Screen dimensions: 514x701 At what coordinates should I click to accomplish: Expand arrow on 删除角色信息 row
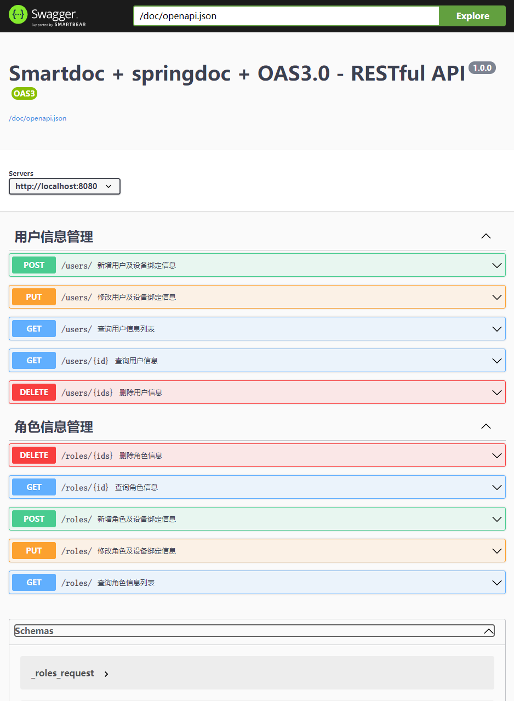[497, 455]
